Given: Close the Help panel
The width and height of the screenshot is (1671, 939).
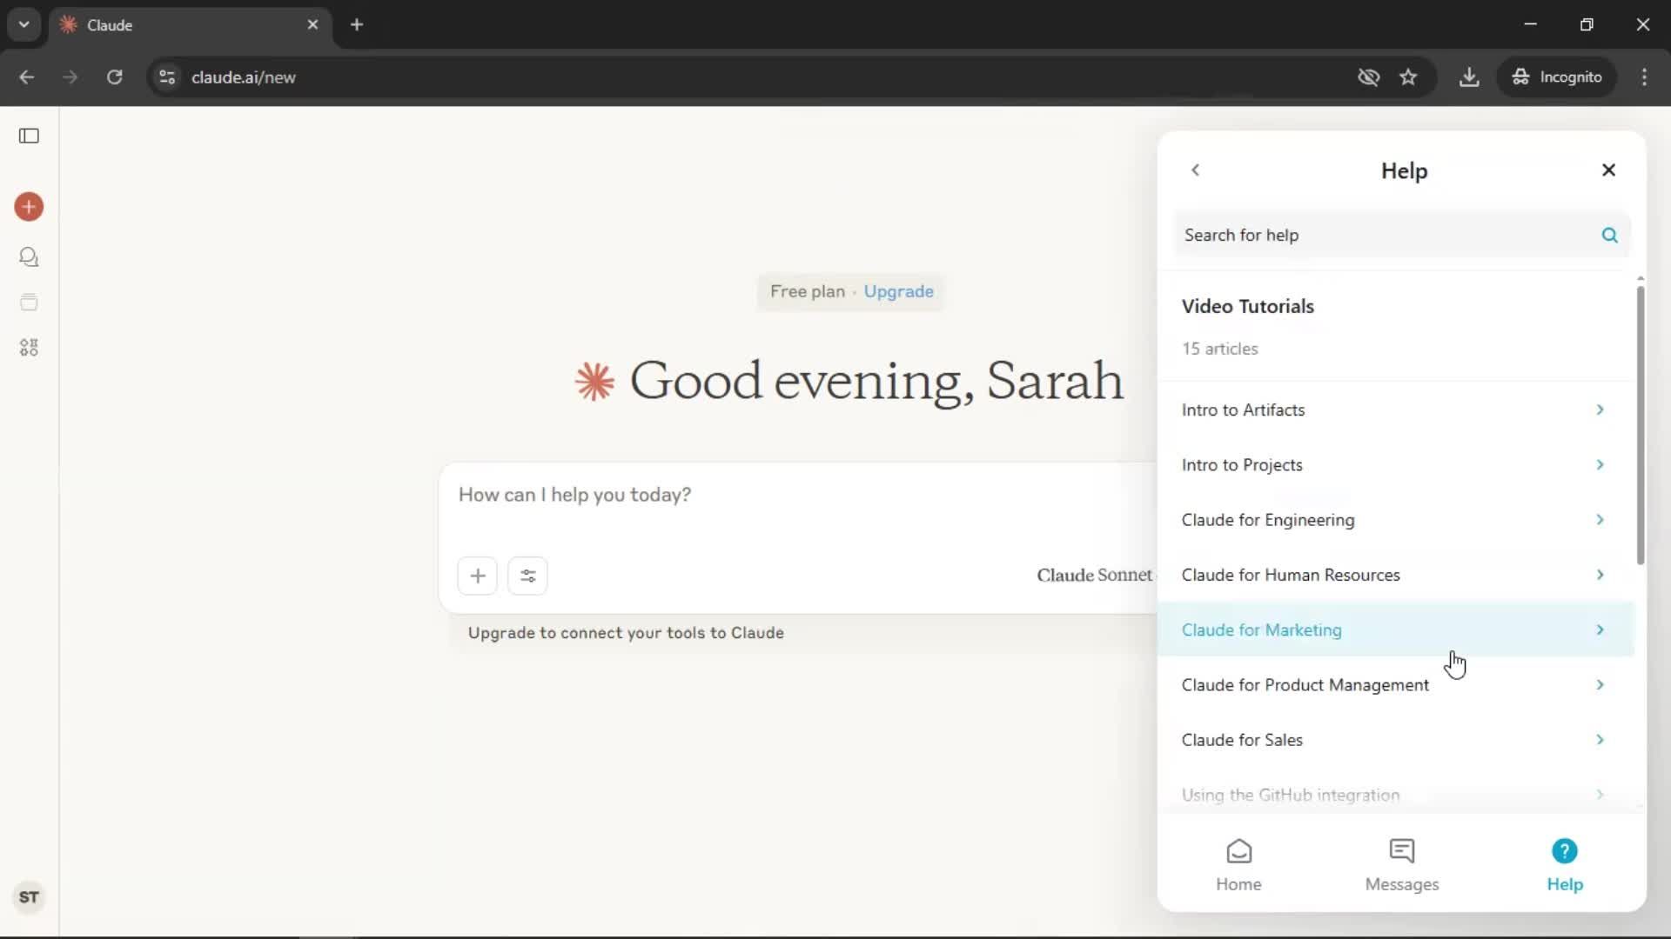Looking at the screenshot, I should coord(1608,170).
